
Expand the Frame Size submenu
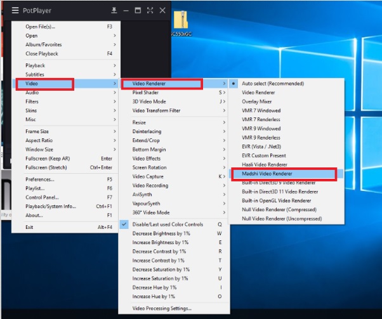[66, 131]
